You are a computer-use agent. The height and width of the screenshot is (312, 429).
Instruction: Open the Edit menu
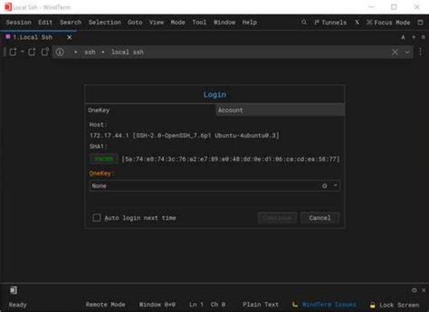pyautogui.click(x=45, y=23)
